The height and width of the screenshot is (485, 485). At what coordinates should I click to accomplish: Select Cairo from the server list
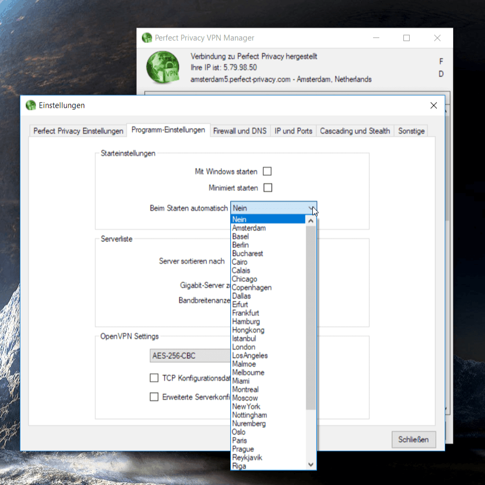[268, 262]
